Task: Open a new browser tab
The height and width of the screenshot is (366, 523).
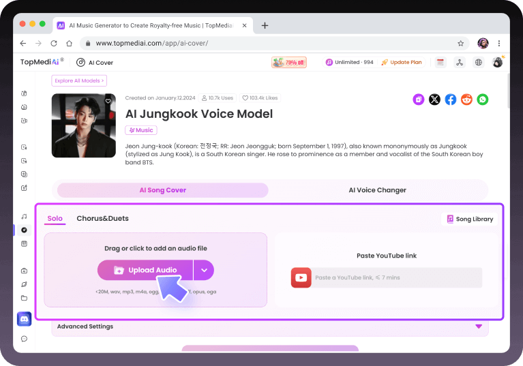Action: coord(265,25)
